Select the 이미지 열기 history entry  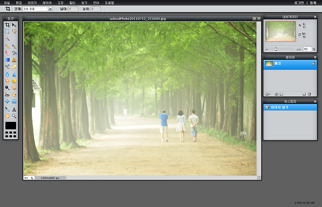click(x=290, y=108)
